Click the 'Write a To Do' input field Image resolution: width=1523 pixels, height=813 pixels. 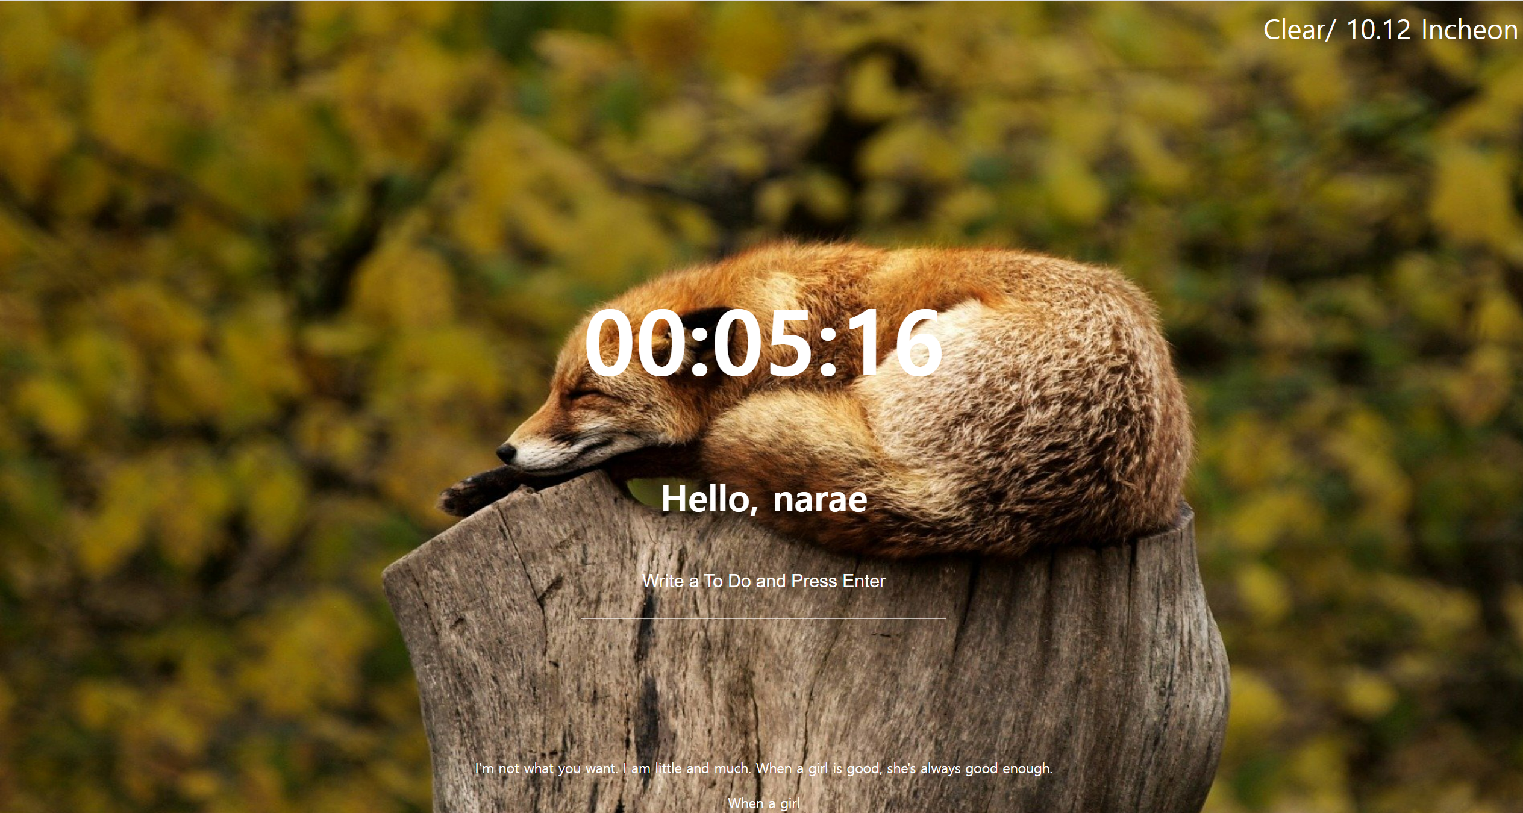click(763, 582)
